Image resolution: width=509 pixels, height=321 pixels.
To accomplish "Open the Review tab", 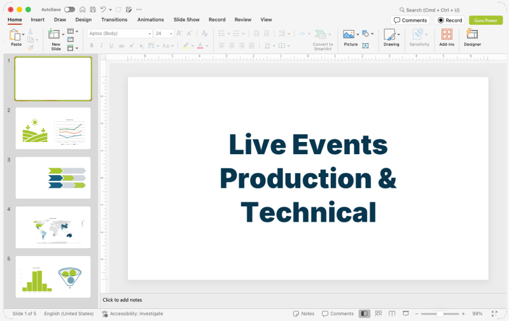I will point(243,20).
